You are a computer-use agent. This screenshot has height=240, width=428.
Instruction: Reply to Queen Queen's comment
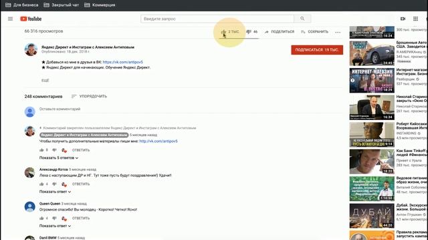[81, 218]
